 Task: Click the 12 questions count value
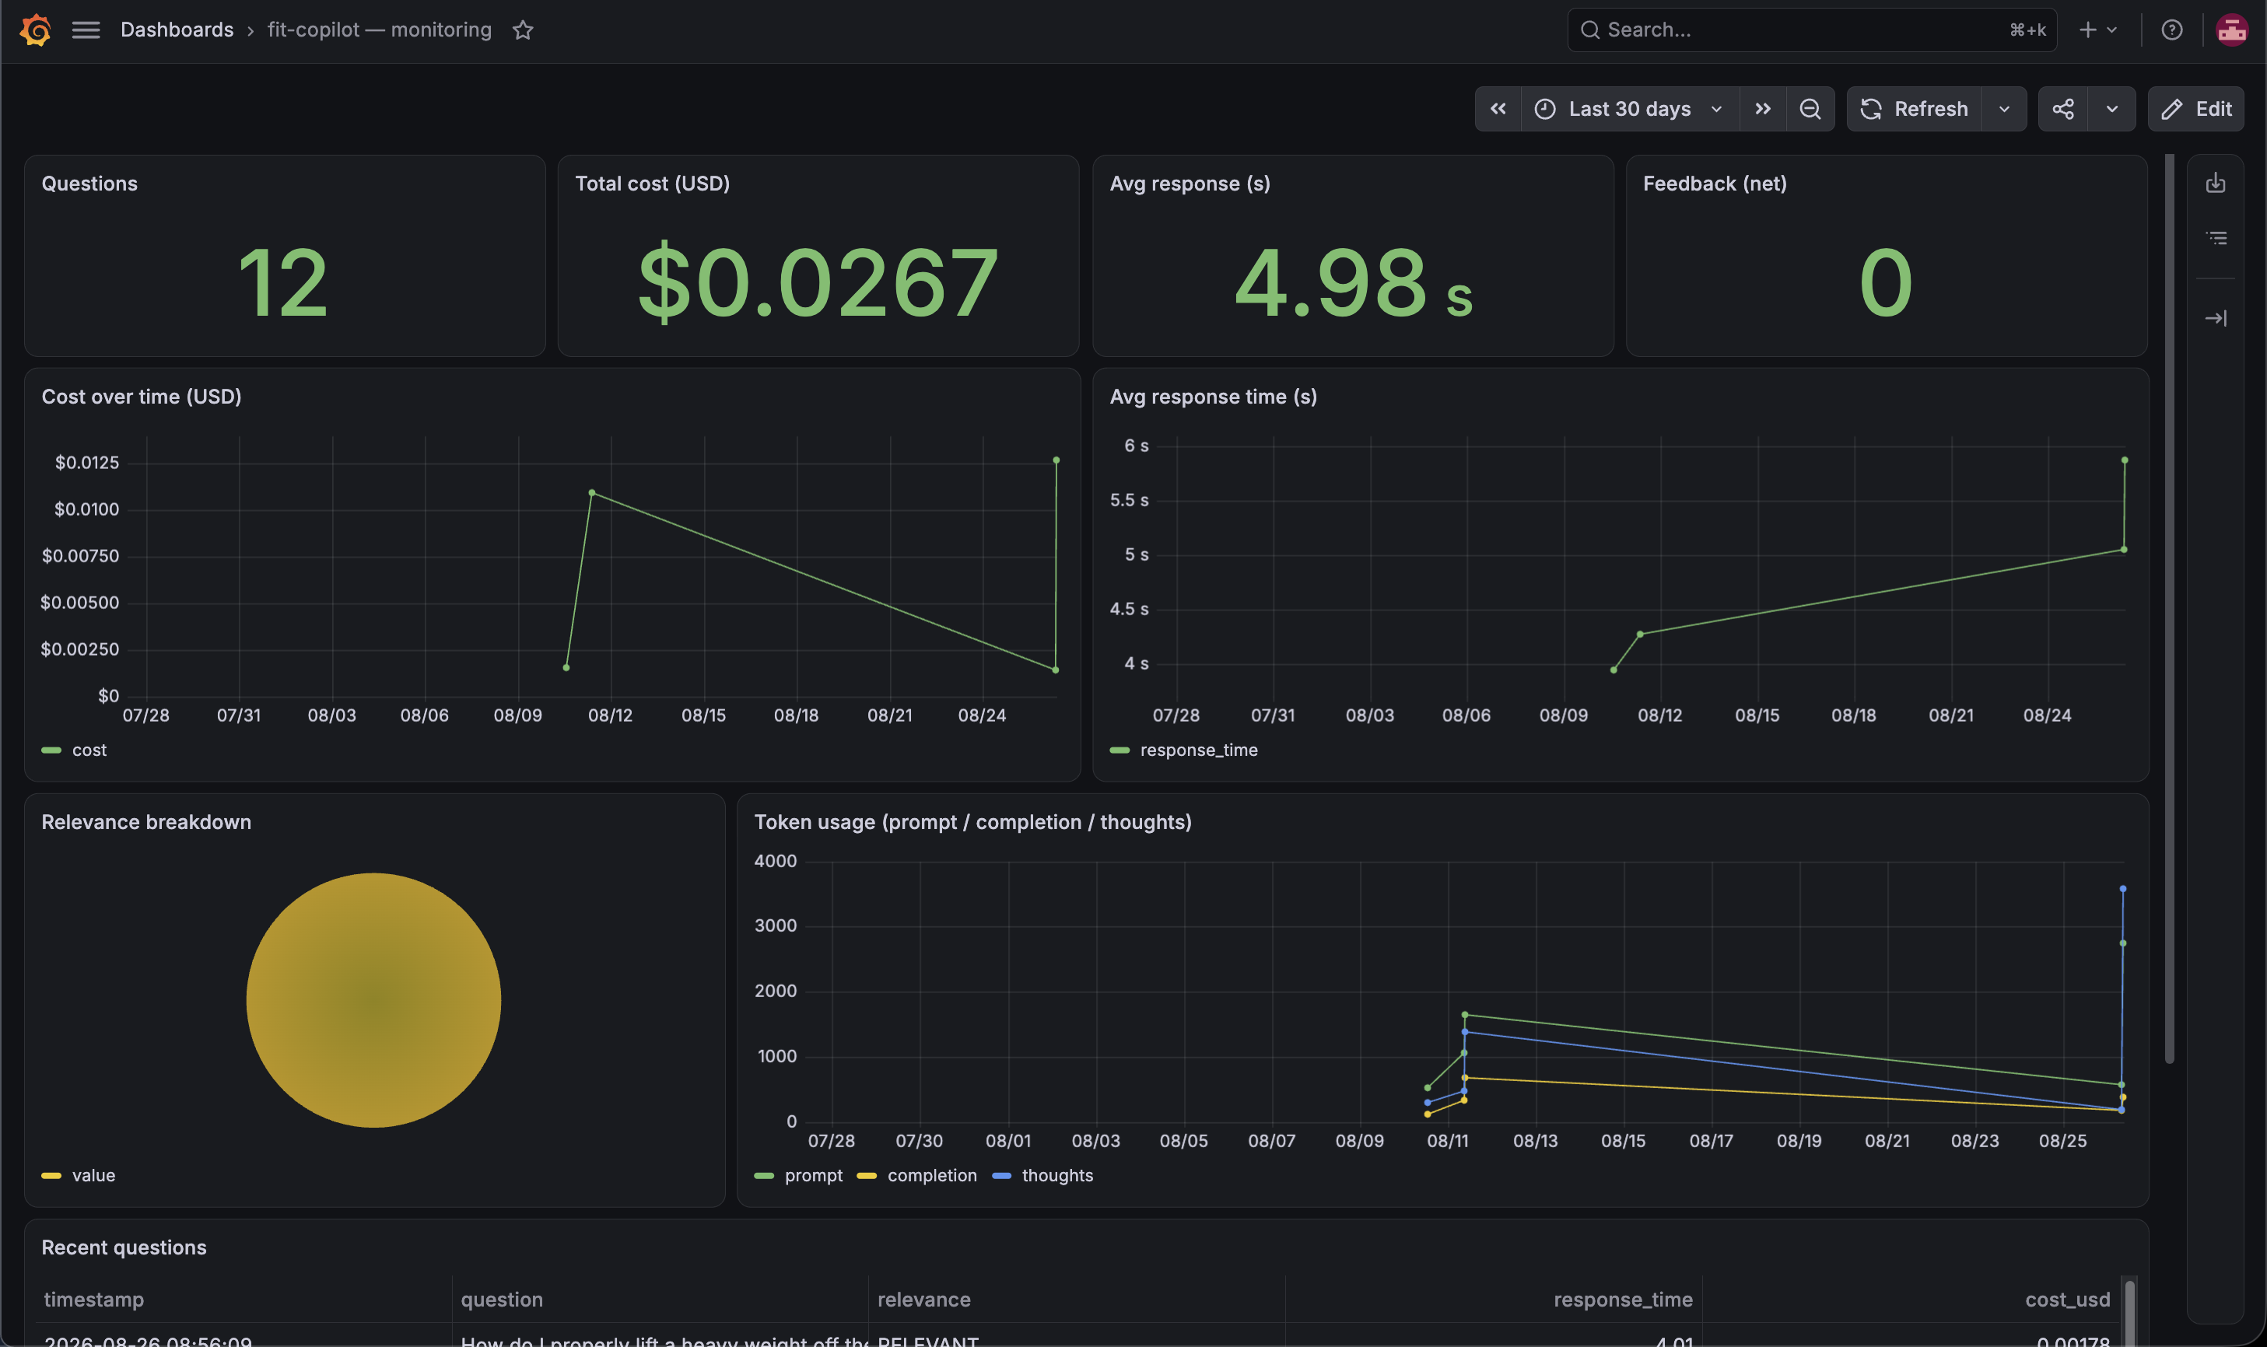283,283
